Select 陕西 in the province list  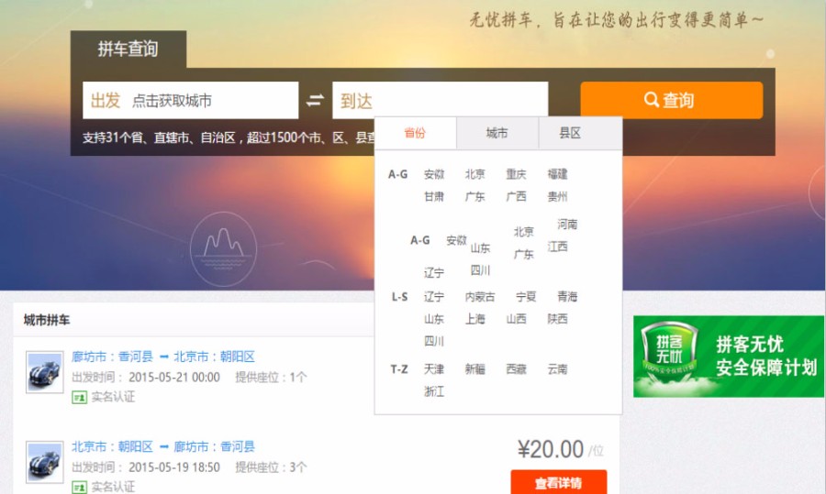[557, 319]
